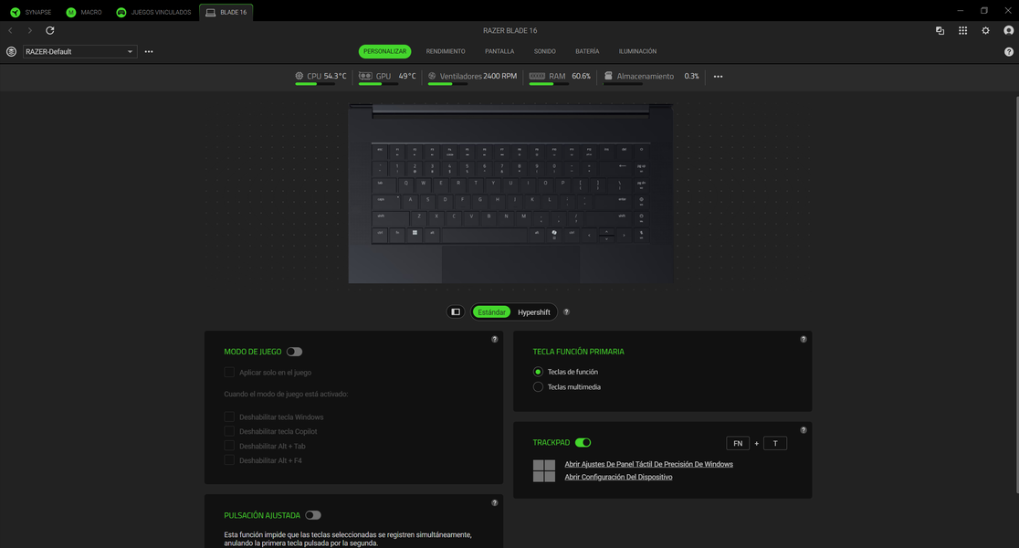Check Deshabilitar Alt + Tab
The height and width of the screenshot is (548, 1019).
click(229, 446)
